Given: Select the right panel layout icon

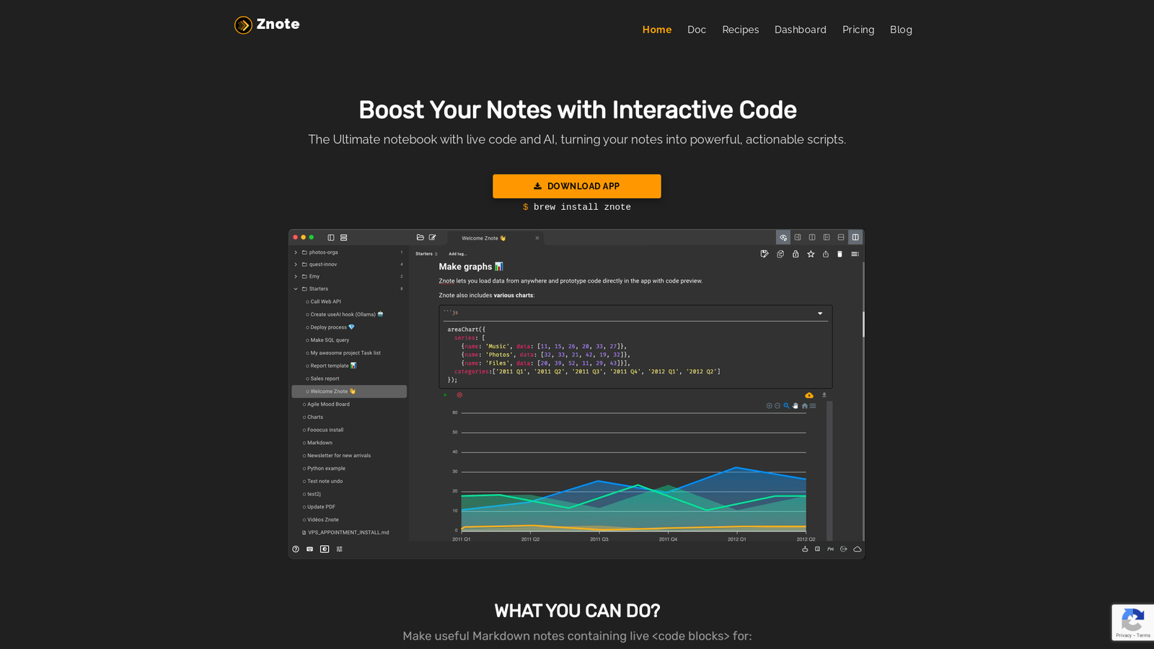Looking at the screenshot, I should click(798, 237).
